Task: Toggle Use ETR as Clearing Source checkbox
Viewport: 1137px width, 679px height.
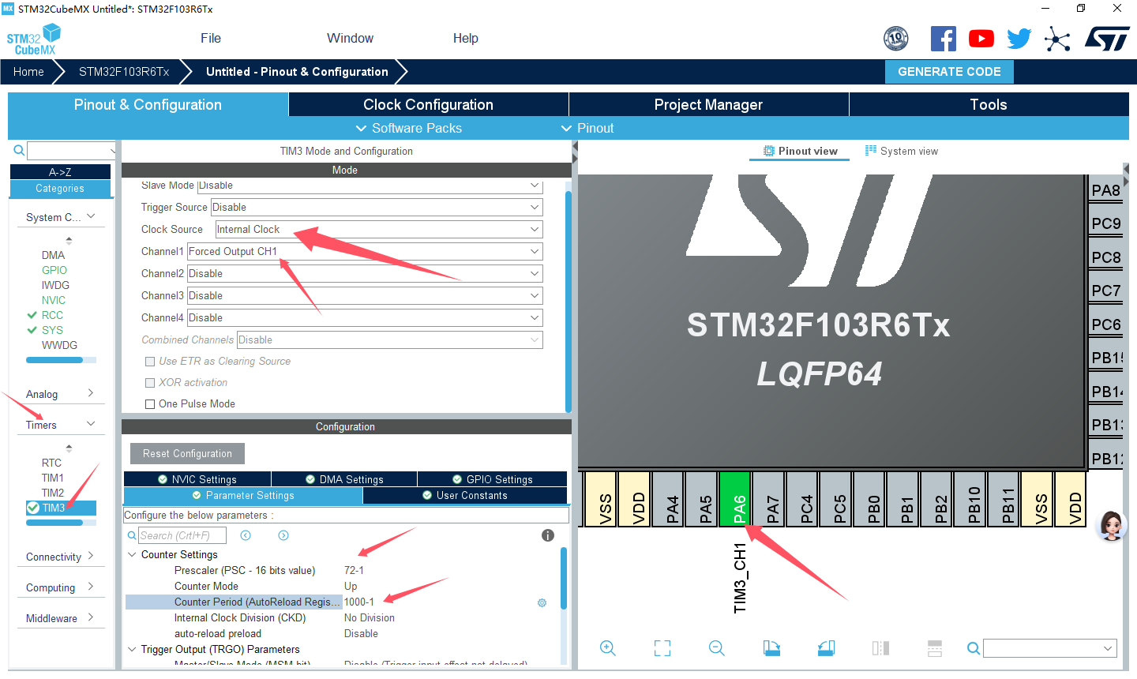Action: [150, 362]
